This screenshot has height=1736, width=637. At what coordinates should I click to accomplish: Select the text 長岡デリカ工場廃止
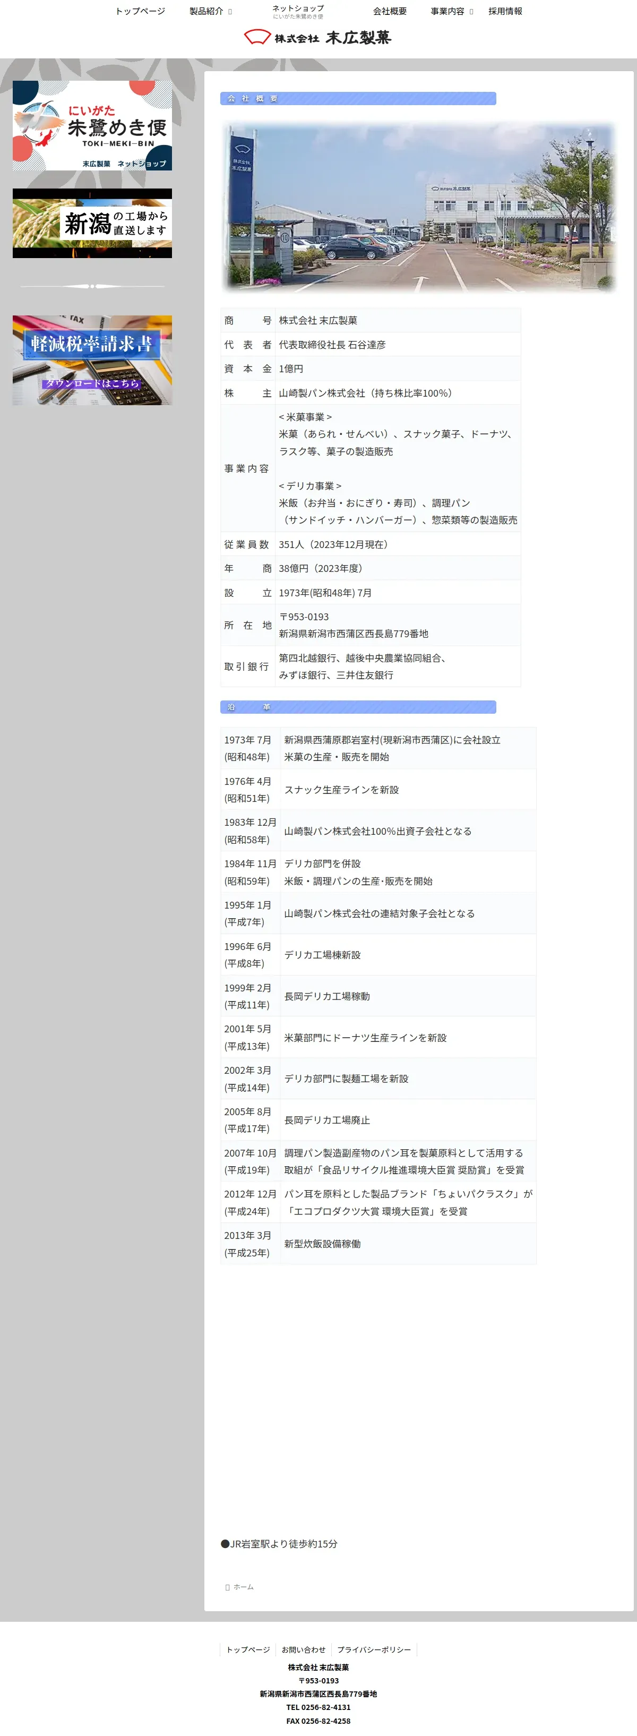coord(327,1120)
